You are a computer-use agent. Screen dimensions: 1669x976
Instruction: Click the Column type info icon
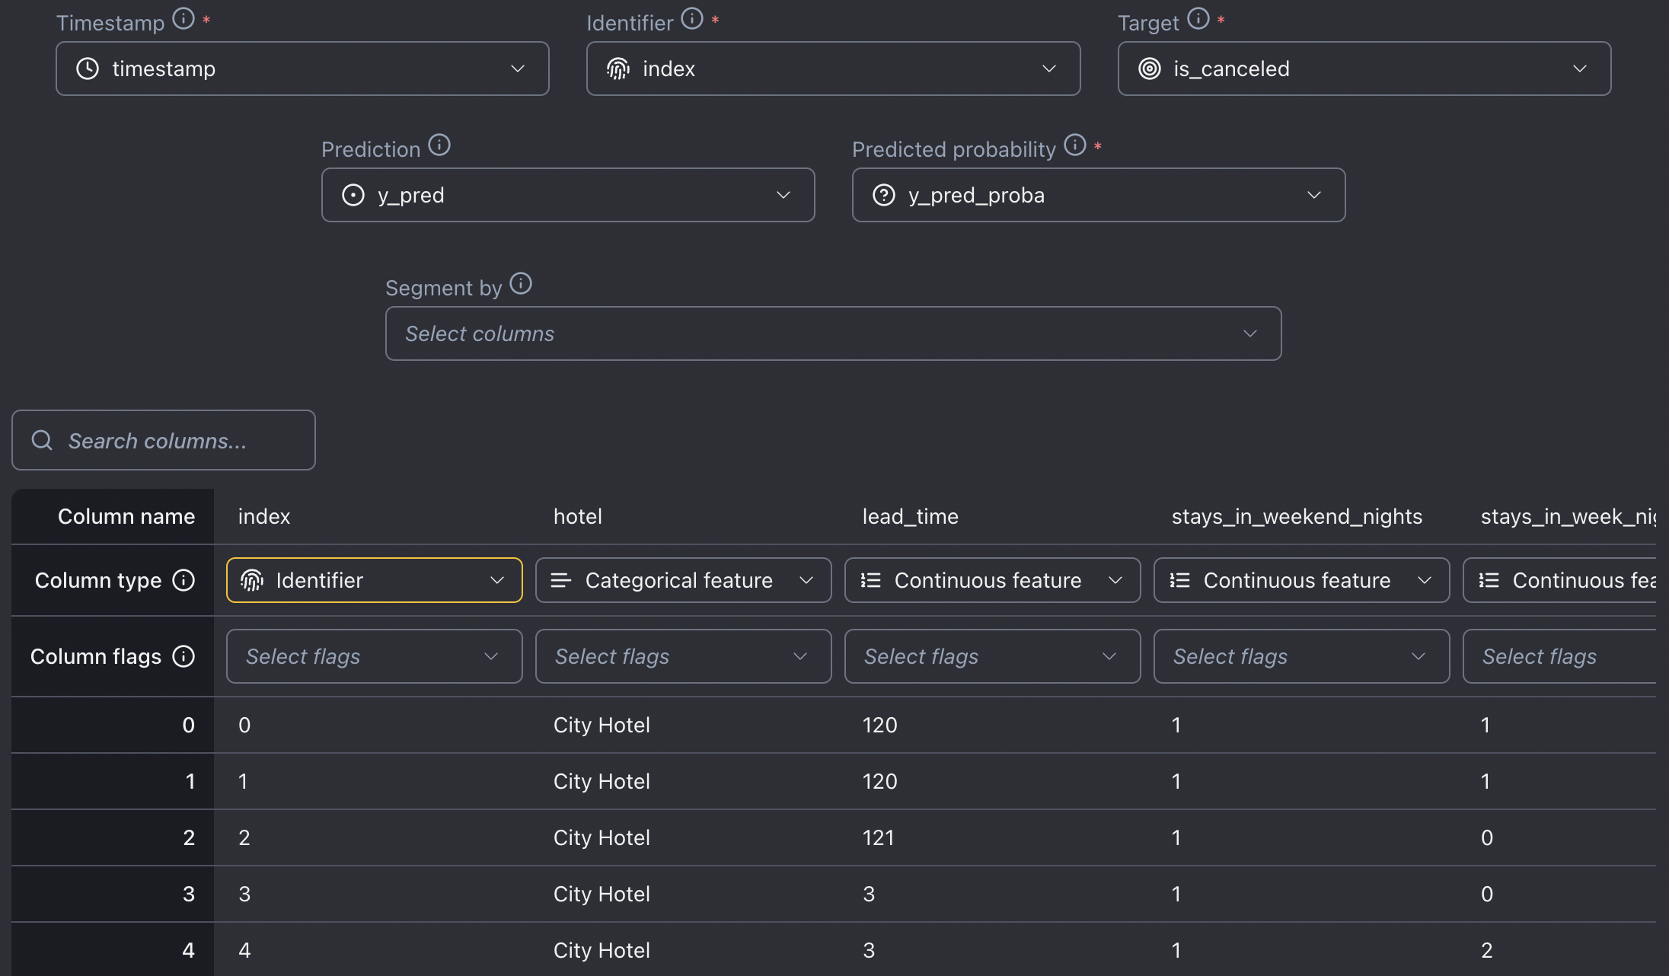[183, 580]
